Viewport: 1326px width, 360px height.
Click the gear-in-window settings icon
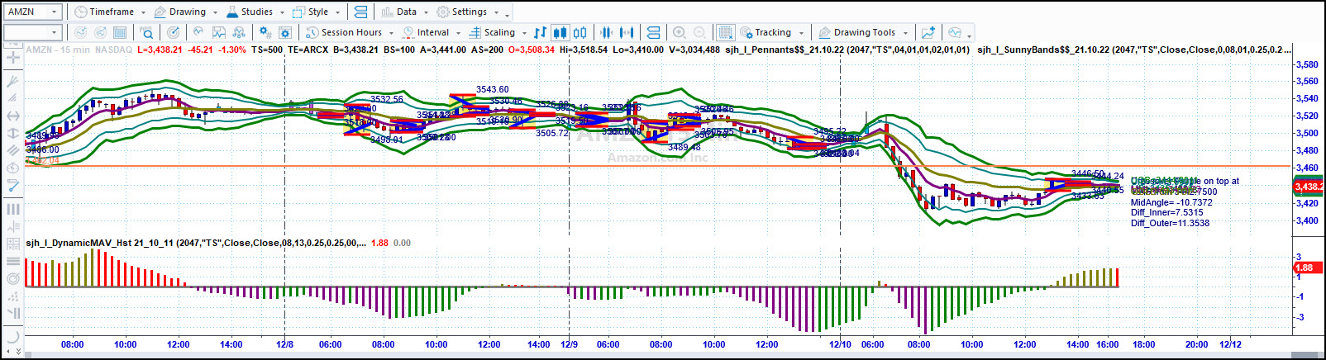point(285,32)
